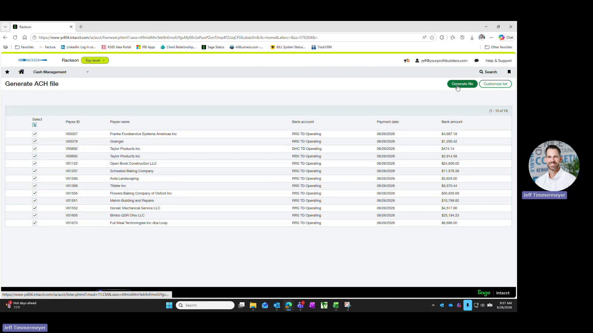Click the microphone icon in system tray

tap(468, 305)
